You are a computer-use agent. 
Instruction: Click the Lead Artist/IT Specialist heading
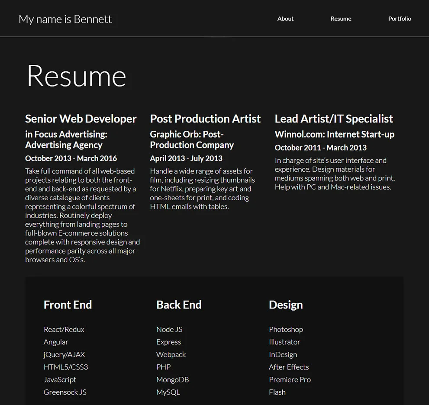(333, 119)
